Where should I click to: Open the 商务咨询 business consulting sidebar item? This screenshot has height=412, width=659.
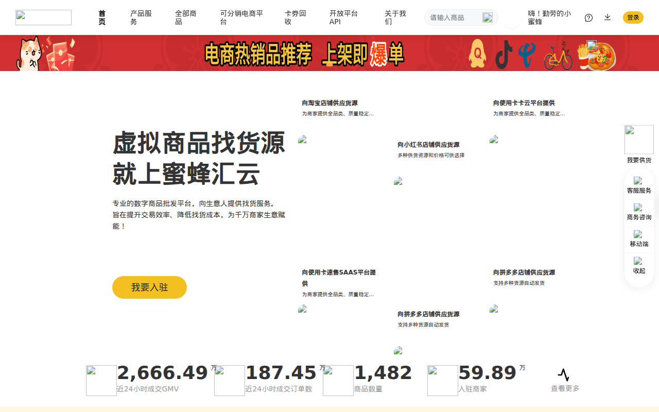point(638,212)
